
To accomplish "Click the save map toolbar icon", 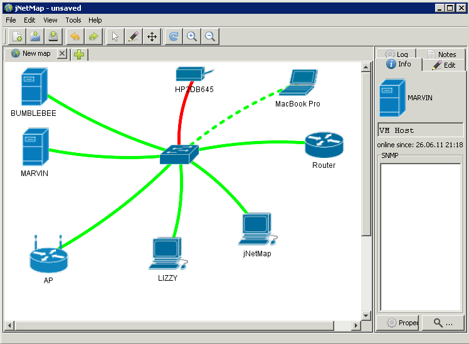I will (53, 37).
